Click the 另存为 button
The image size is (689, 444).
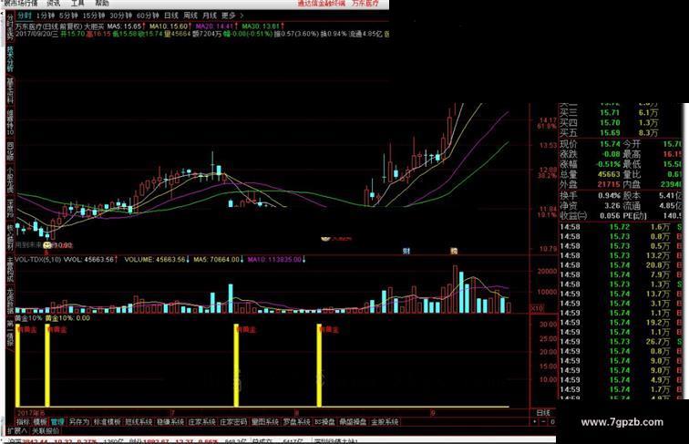79,421
